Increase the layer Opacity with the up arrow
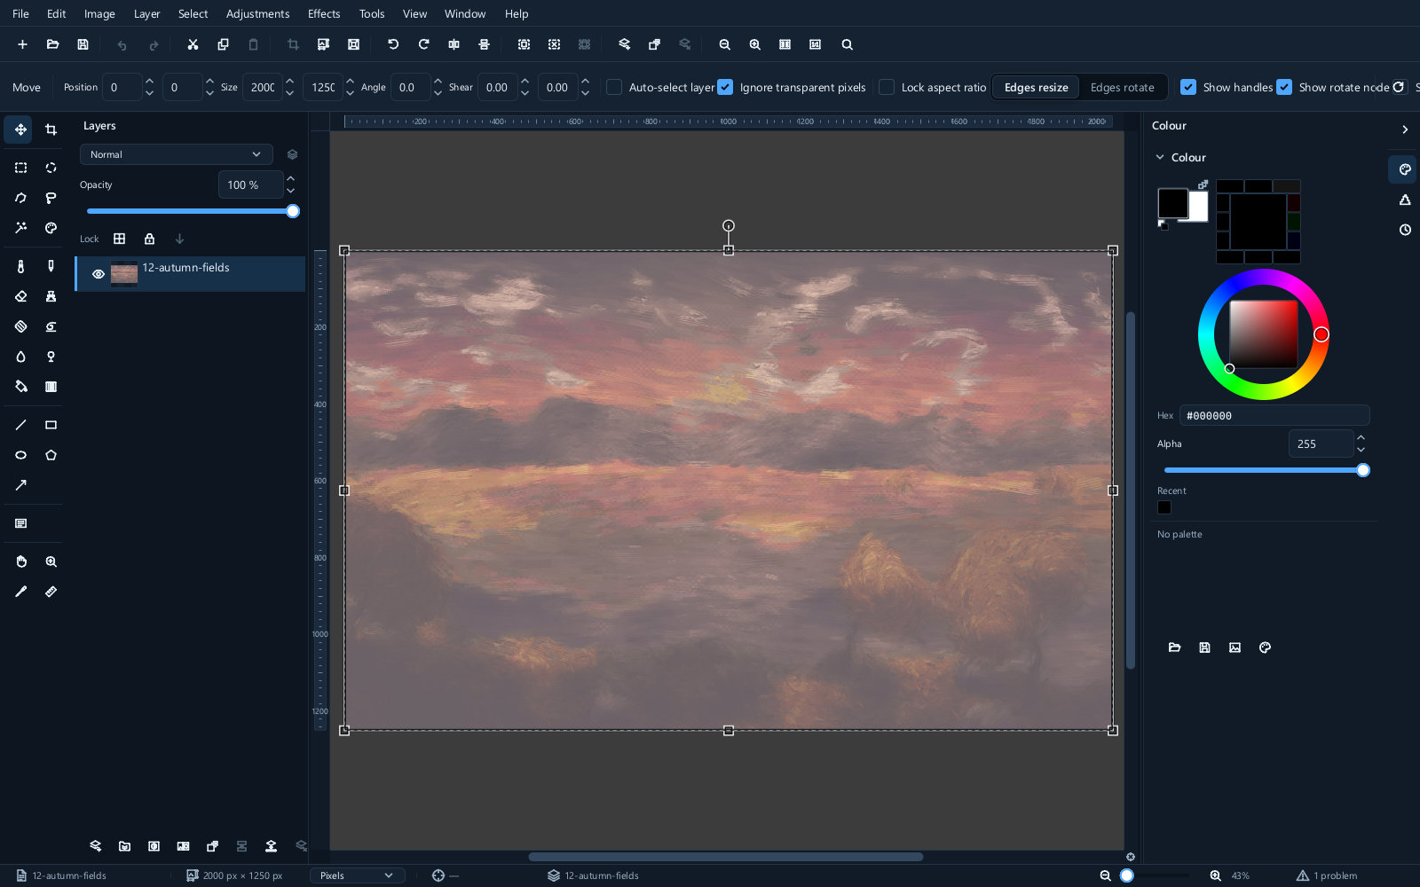 [x=290, y=179]
